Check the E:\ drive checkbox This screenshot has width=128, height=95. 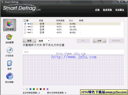pos(25,30)
